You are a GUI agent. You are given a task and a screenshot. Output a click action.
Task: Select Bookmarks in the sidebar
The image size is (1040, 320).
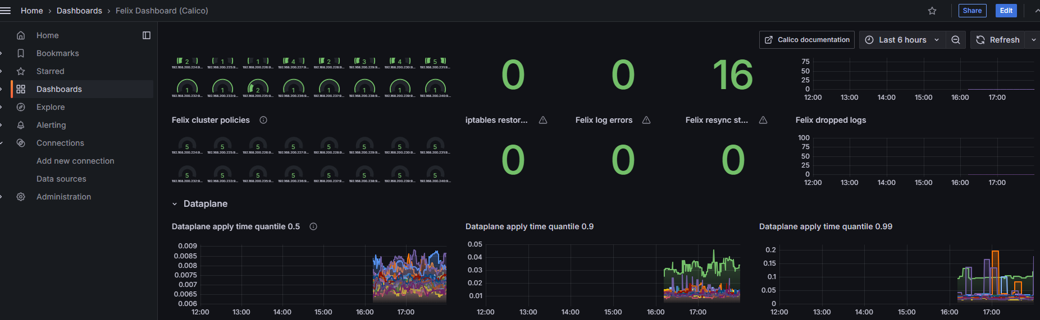point(57,53)
